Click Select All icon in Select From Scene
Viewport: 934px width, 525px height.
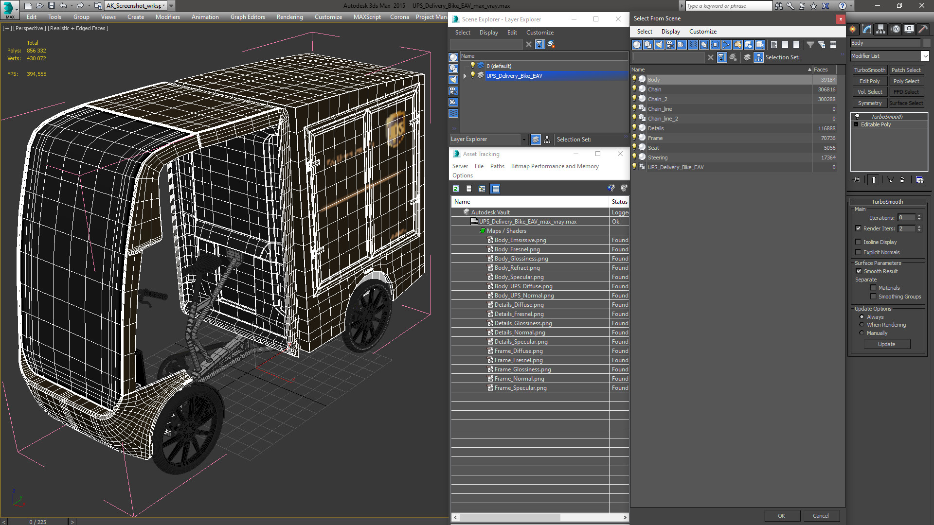774,45
